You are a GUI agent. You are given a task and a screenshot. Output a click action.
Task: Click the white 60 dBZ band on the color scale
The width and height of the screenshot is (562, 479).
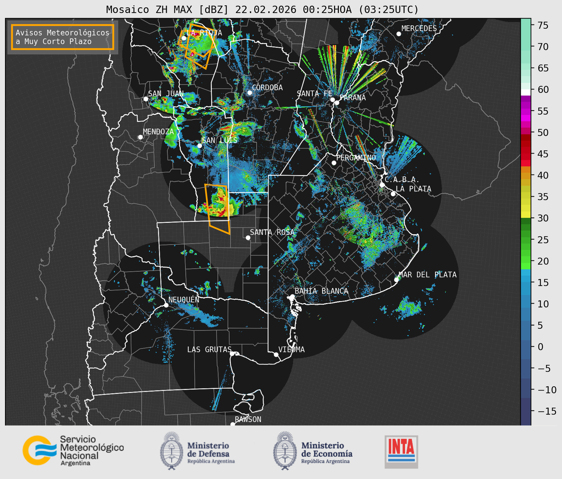coord(526,92)
